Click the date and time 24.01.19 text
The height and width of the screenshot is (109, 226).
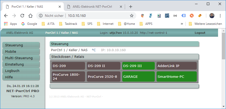[x=23, y=86]
